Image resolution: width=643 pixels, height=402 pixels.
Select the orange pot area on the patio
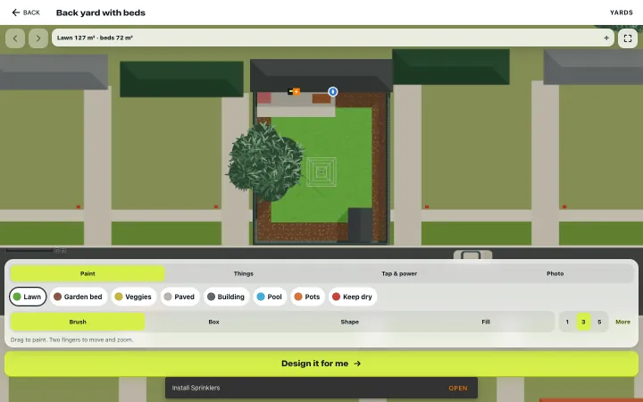pos(321,98)
